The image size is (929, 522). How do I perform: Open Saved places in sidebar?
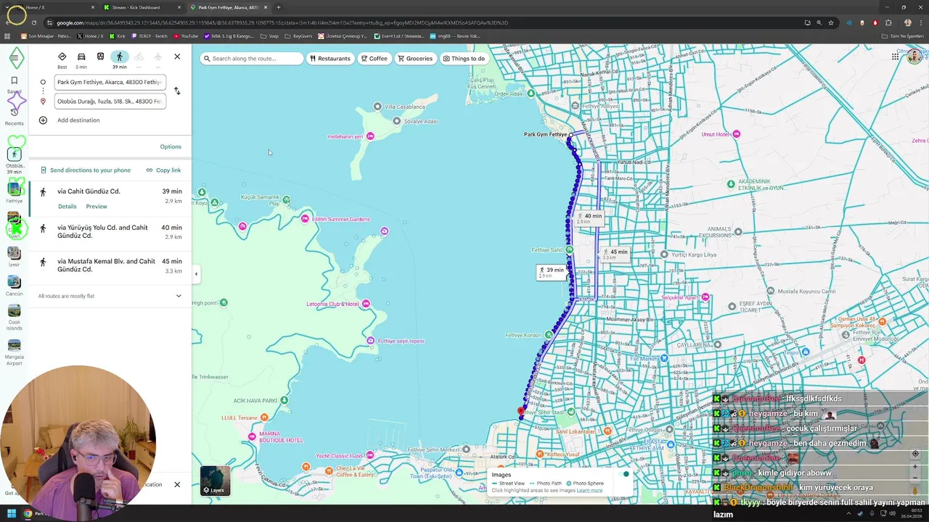tap(14, 85)
